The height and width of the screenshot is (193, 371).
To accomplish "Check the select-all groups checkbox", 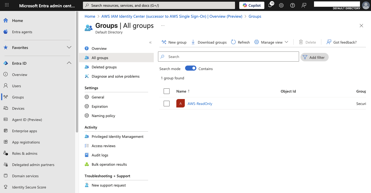I will [166, 91].
